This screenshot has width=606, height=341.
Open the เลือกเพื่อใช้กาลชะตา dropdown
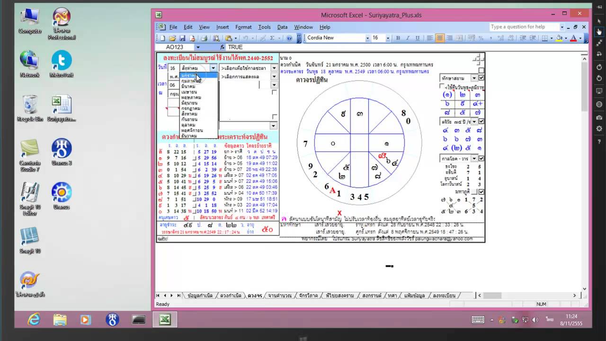coord(274,68)
